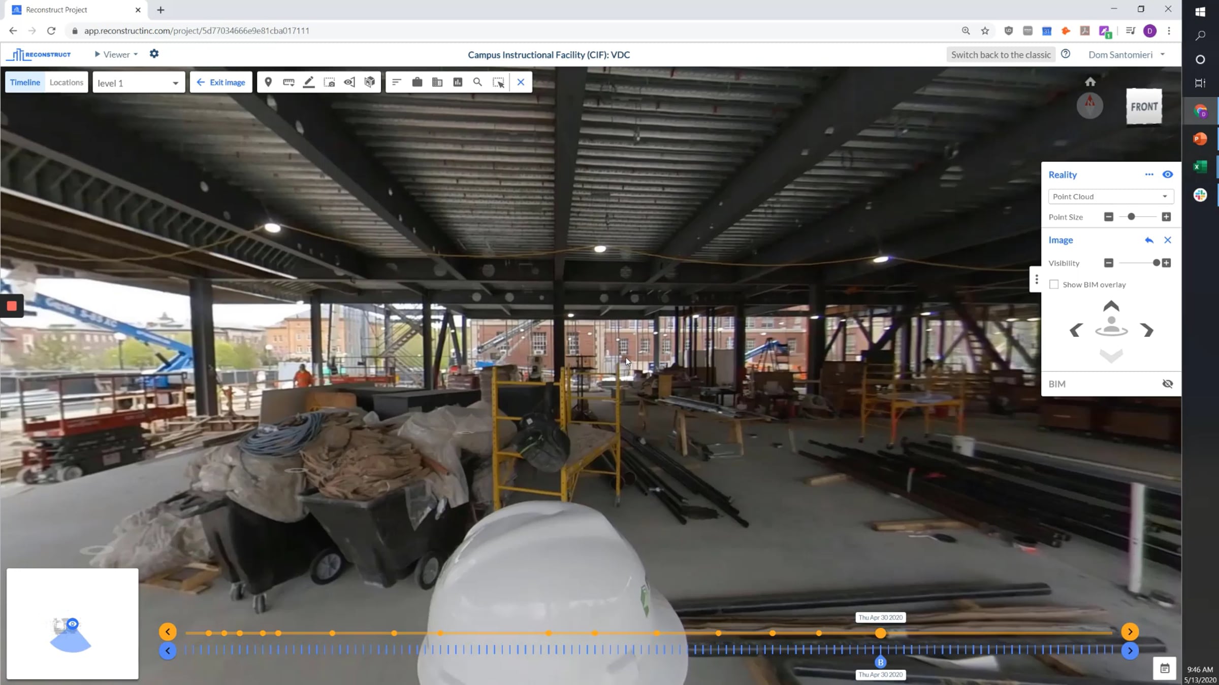Viewport: 1219px width, 685px height.
Task: Open the Point Cloud dropdown
Action: [x=1111, y=196]
